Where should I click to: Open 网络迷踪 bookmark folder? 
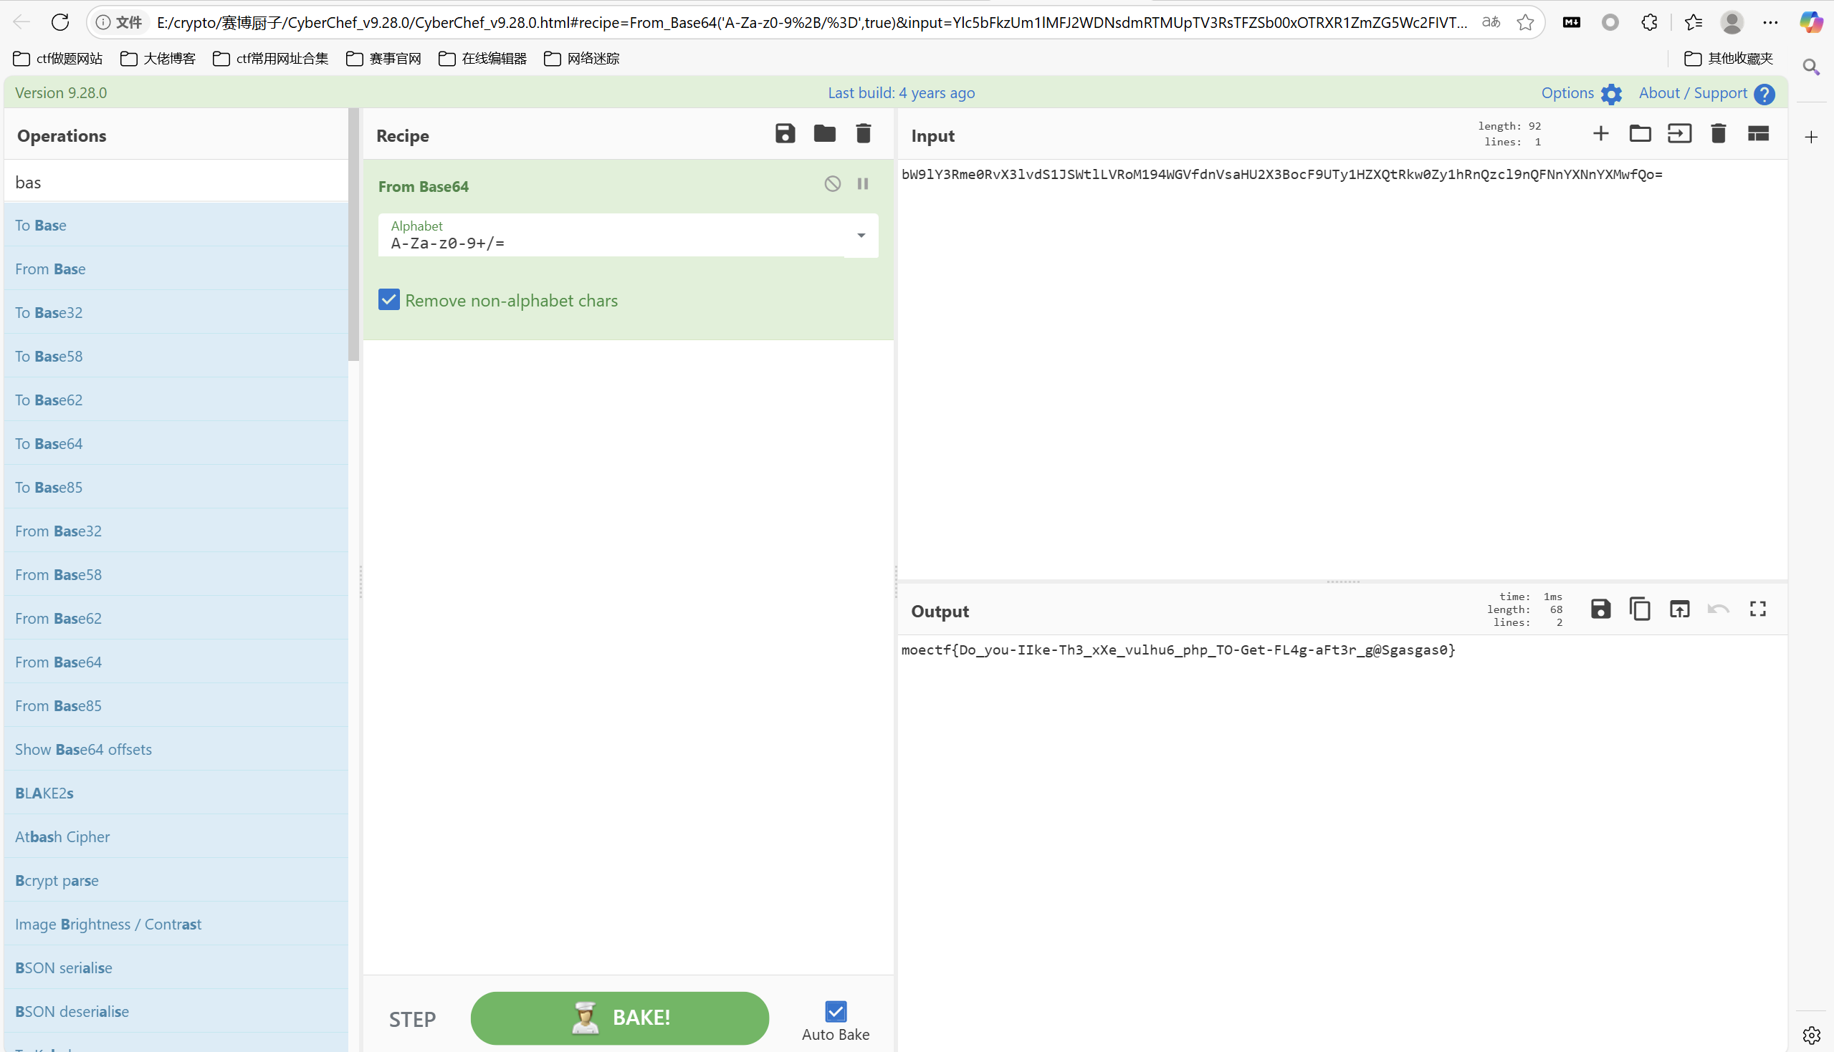[581, 59]
